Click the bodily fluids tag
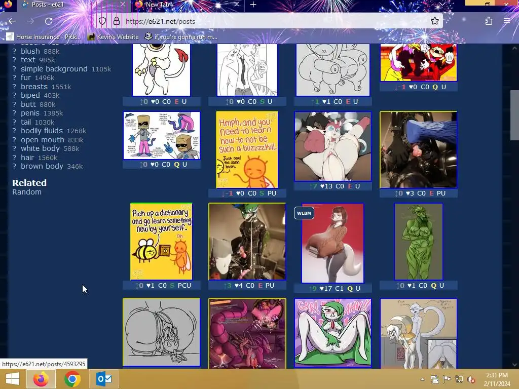 pos(42,131)
